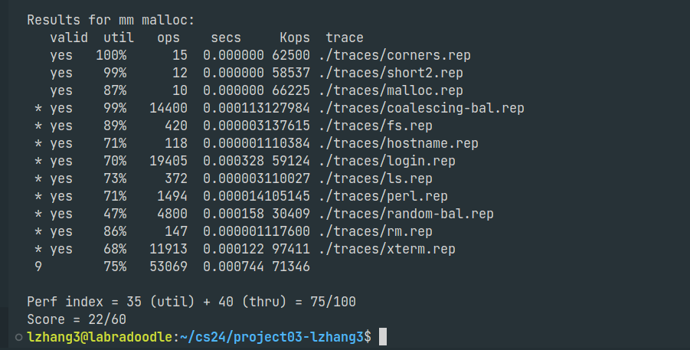This screenshot has width=690, height=350.
Task: Click the "Kops" column header
Action: [295, 38]
